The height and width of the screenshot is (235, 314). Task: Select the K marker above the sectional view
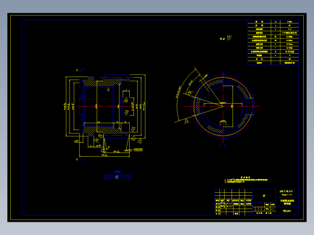[77, 70]
